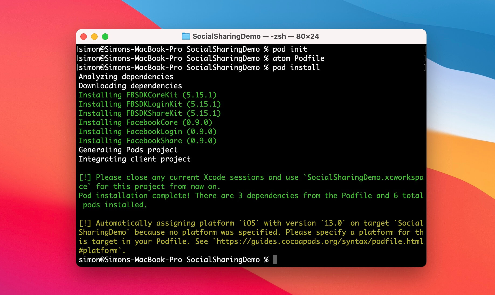Click the block cursor at the final prompt
Screen dimensions: 495x295
coord(275,260)
